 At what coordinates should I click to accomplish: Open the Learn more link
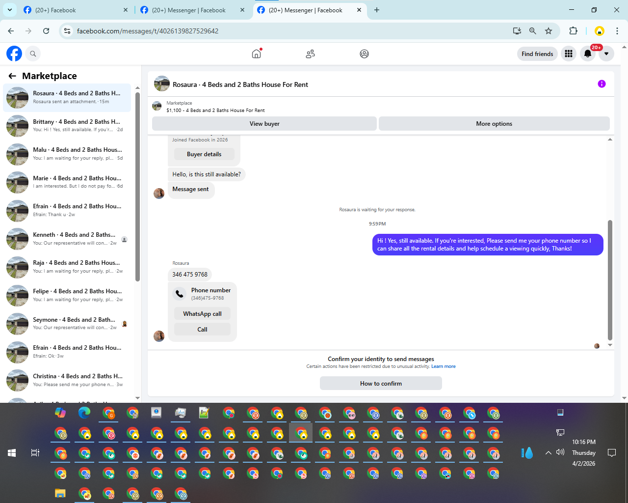pos(444,366)
